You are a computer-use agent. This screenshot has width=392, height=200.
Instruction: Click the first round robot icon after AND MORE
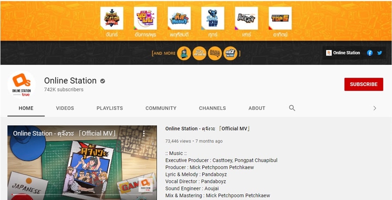coord(184,53)
